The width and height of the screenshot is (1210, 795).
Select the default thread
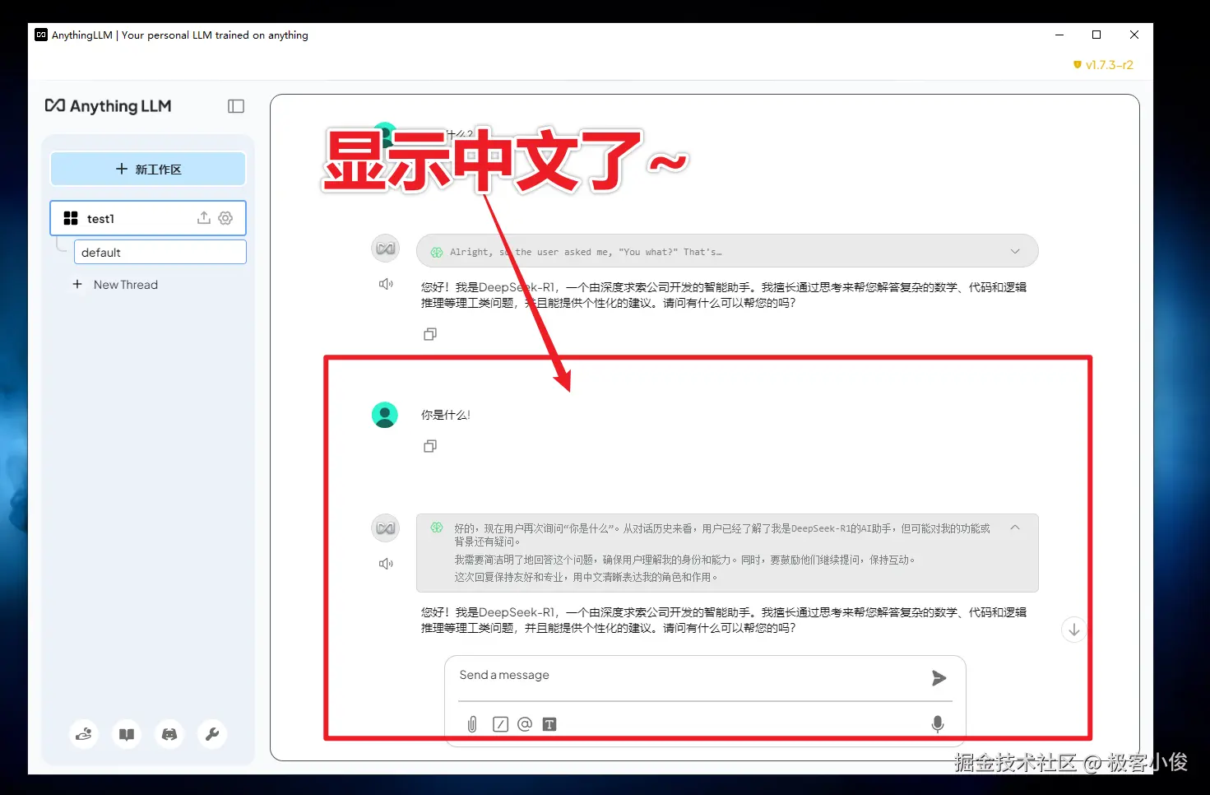click(160, 252)
